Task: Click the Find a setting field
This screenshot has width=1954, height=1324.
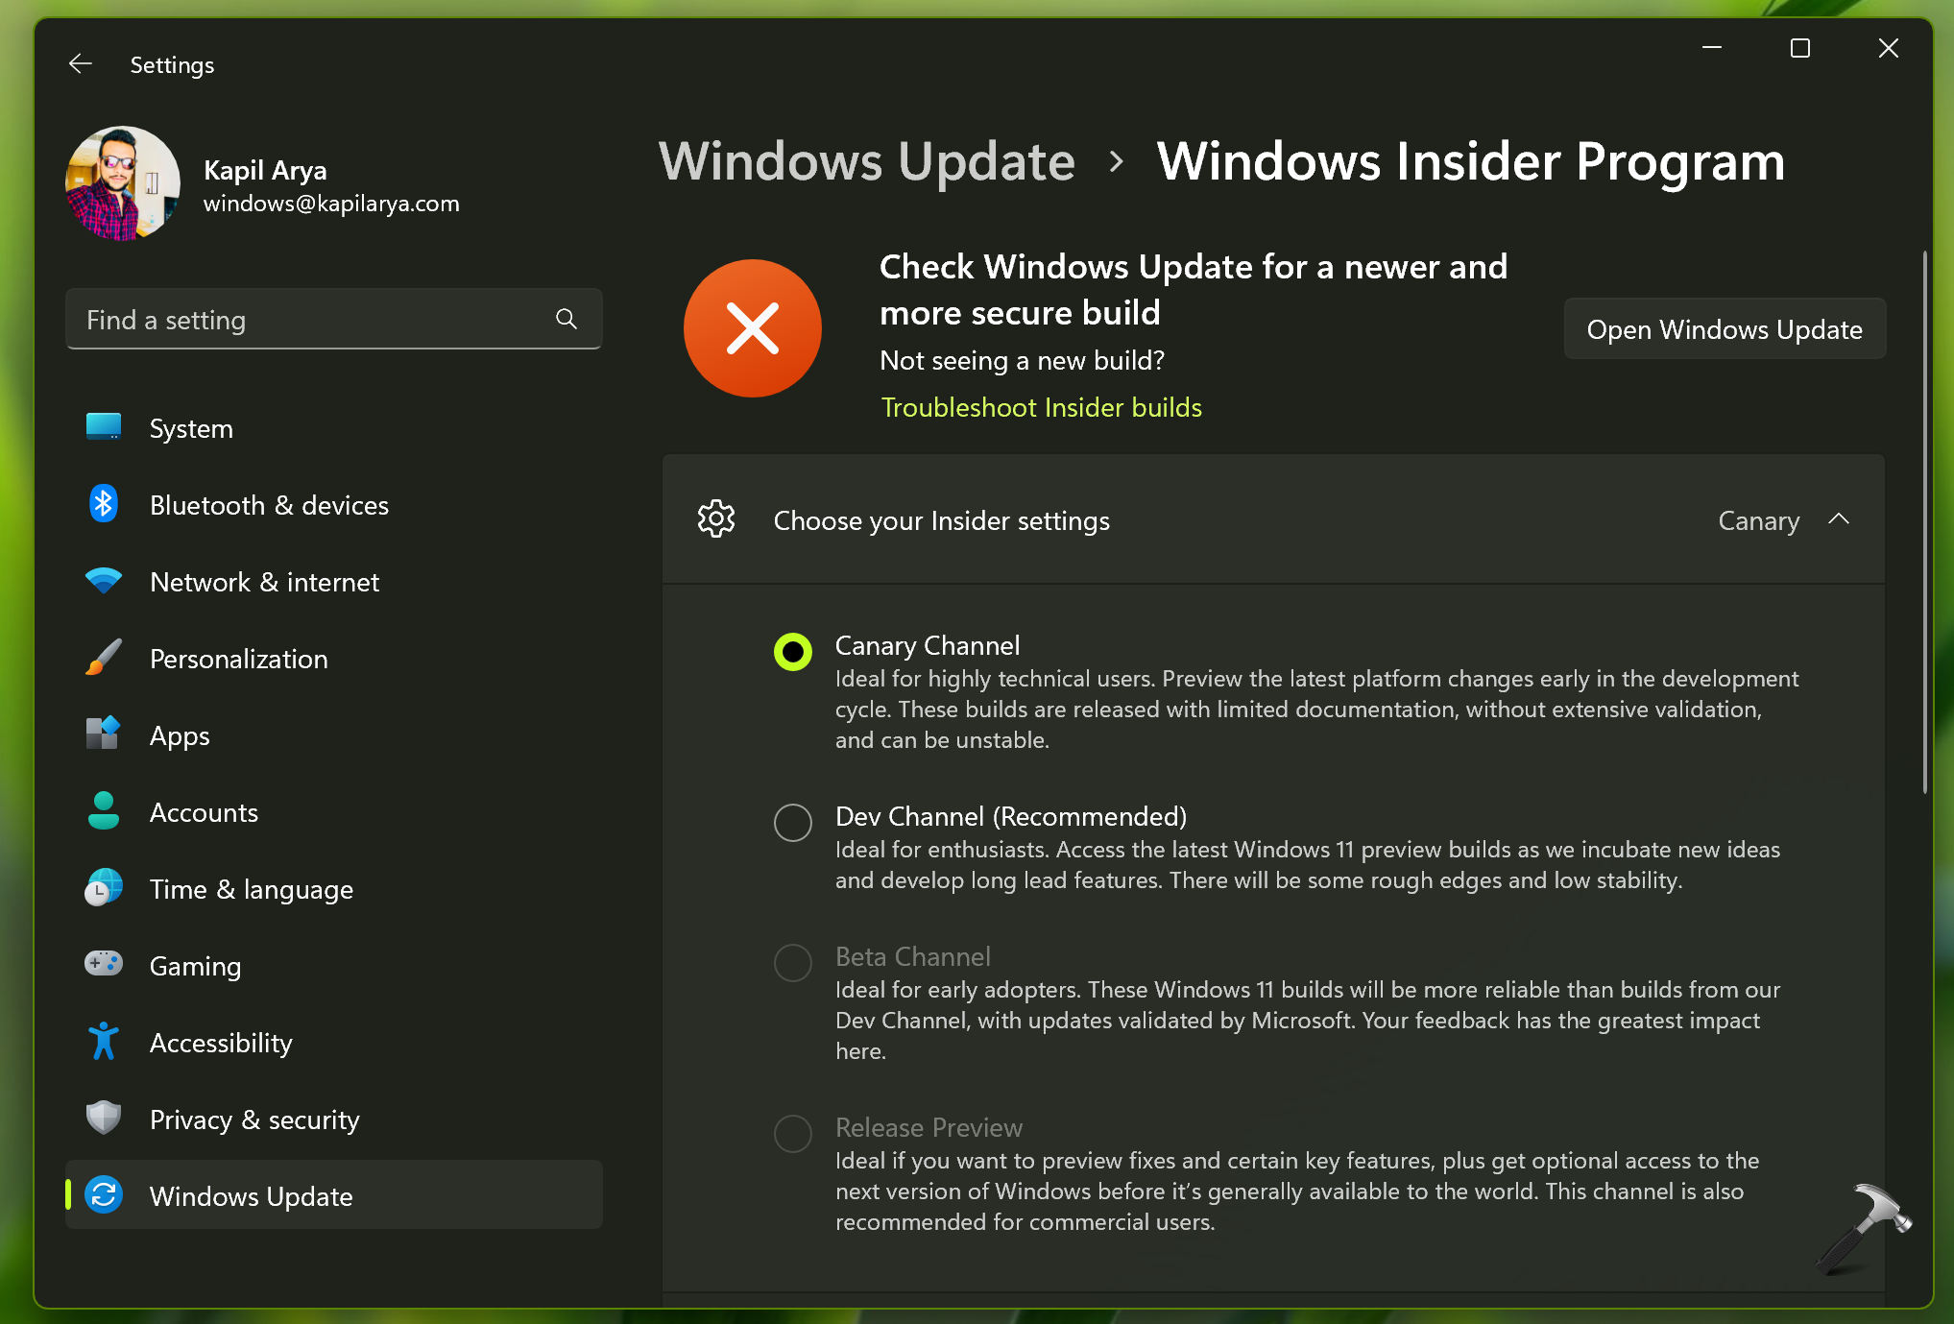Action: tap(307, 320)
